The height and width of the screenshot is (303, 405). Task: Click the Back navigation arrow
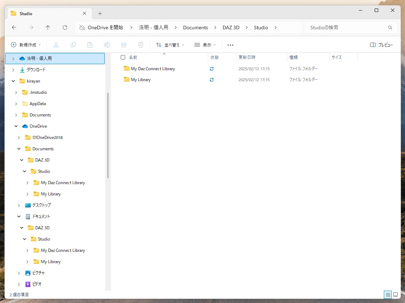(14, 28)
